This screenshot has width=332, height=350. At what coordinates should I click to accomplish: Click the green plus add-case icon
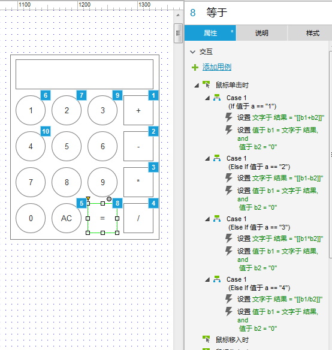pos(195,67)
